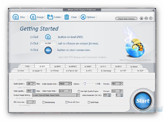Select the to MP4 tab
This screenshot has height=121, width=164.
pyautogui.click(x=57, y=66)
